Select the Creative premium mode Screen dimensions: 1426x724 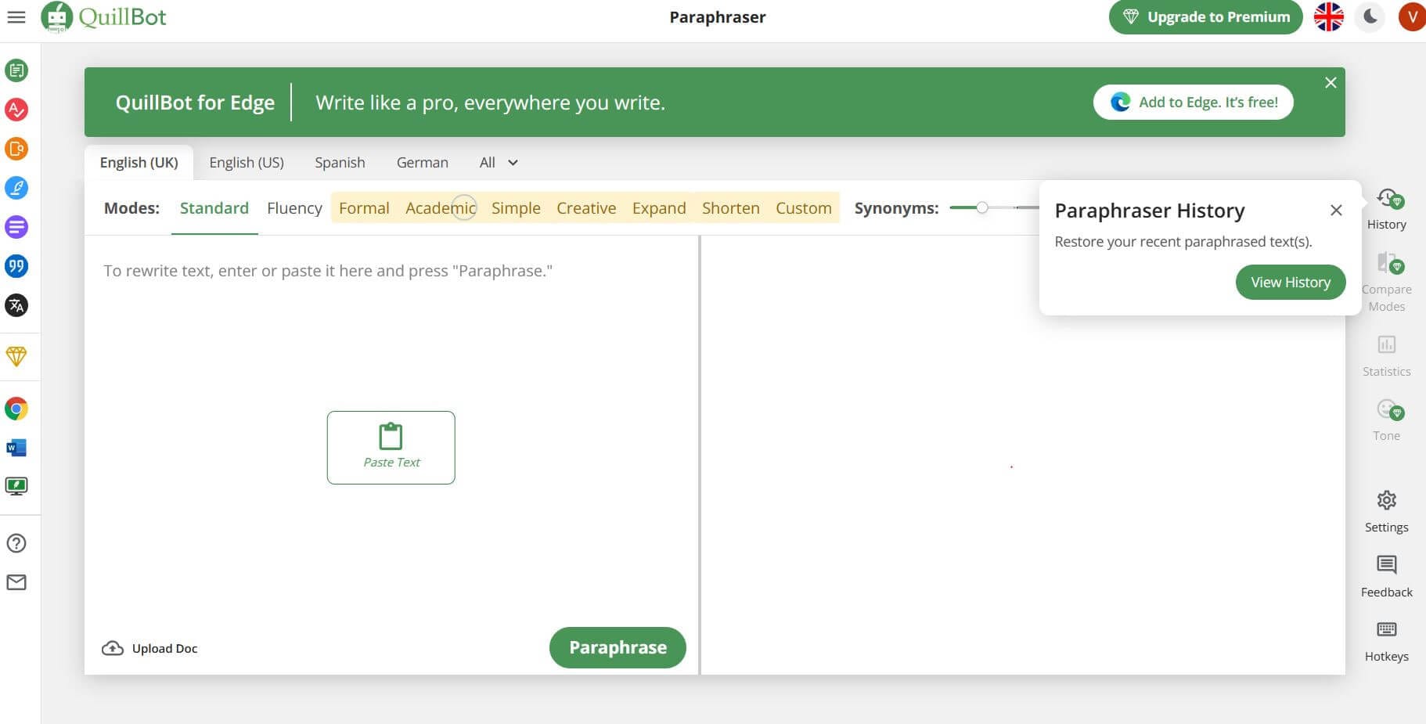586,208
